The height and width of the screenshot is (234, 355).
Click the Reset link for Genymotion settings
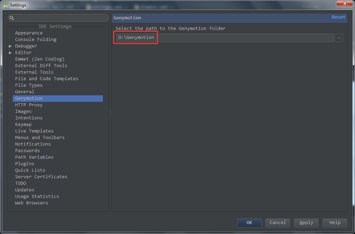338,17
